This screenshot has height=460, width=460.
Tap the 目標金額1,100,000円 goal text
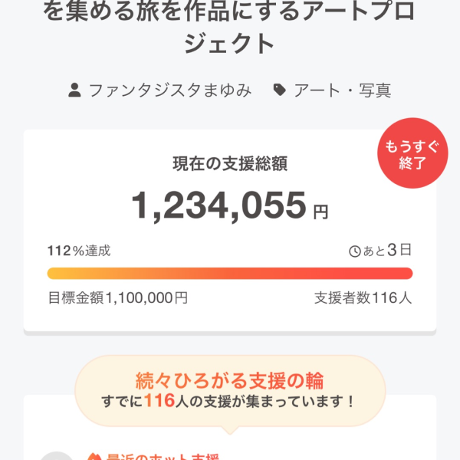117,297
